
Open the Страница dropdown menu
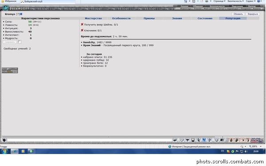(219, 1)
